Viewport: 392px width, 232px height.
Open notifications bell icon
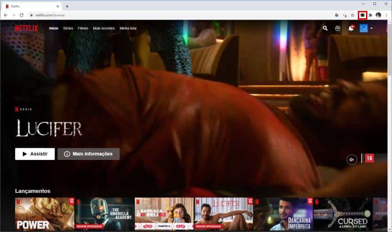[x=351, y=28]
